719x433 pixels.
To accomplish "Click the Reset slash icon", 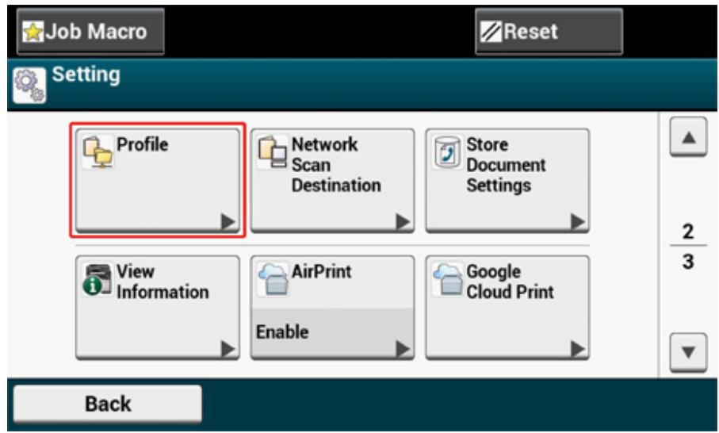I will (x=491, y=32).
